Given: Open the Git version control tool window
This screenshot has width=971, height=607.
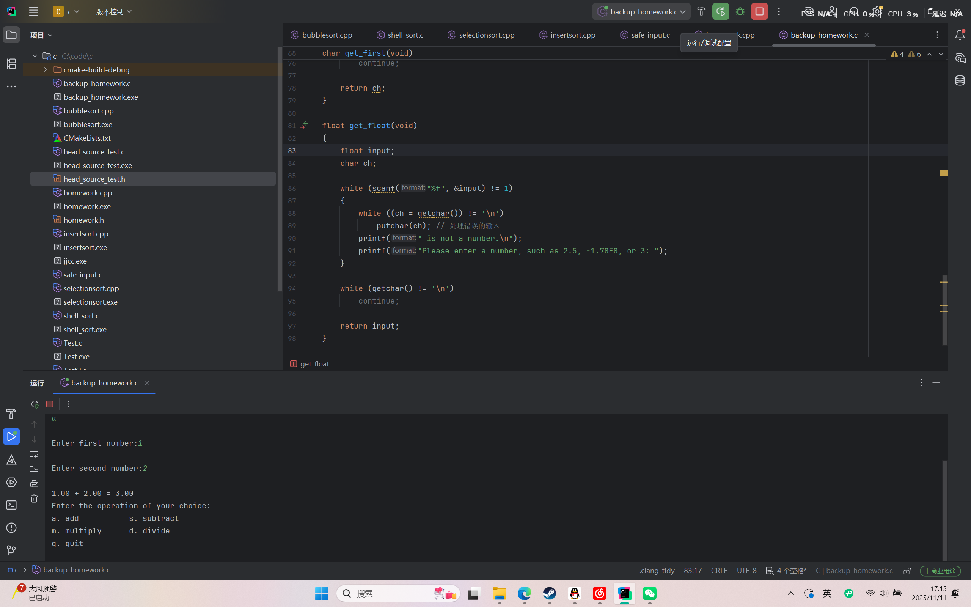Looking at the screenshot, I should [11, 550].
